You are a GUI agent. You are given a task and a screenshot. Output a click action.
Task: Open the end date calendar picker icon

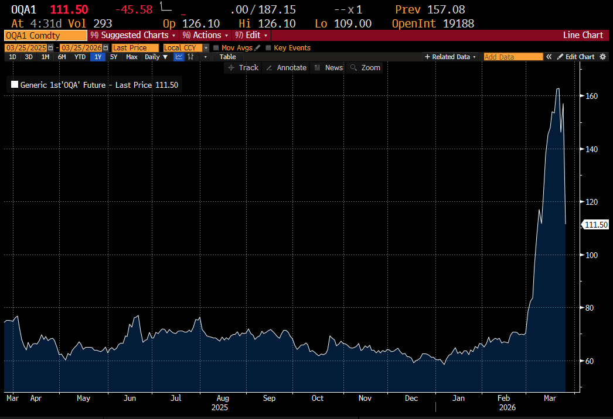[105, 47]
